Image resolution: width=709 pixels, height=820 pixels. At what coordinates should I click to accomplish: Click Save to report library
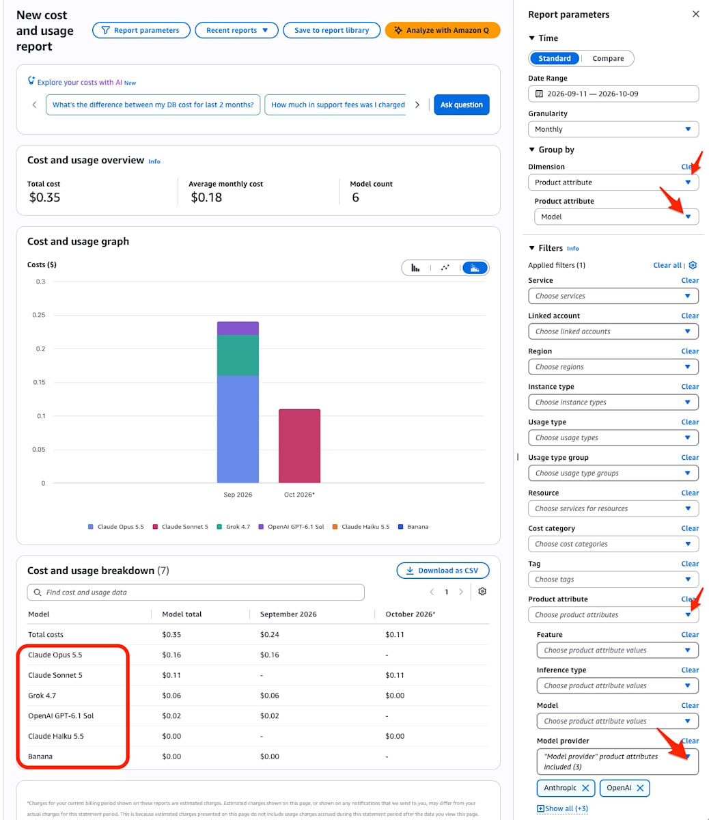(x=331, y=30)
